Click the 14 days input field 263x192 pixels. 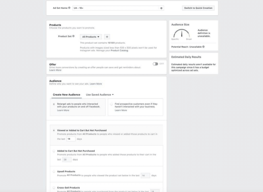click(x=71, y=139)
